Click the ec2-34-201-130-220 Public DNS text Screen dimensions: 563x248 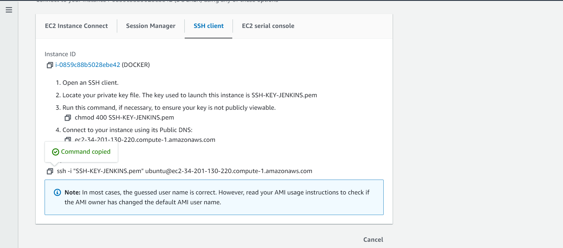(x=145, y=139)
